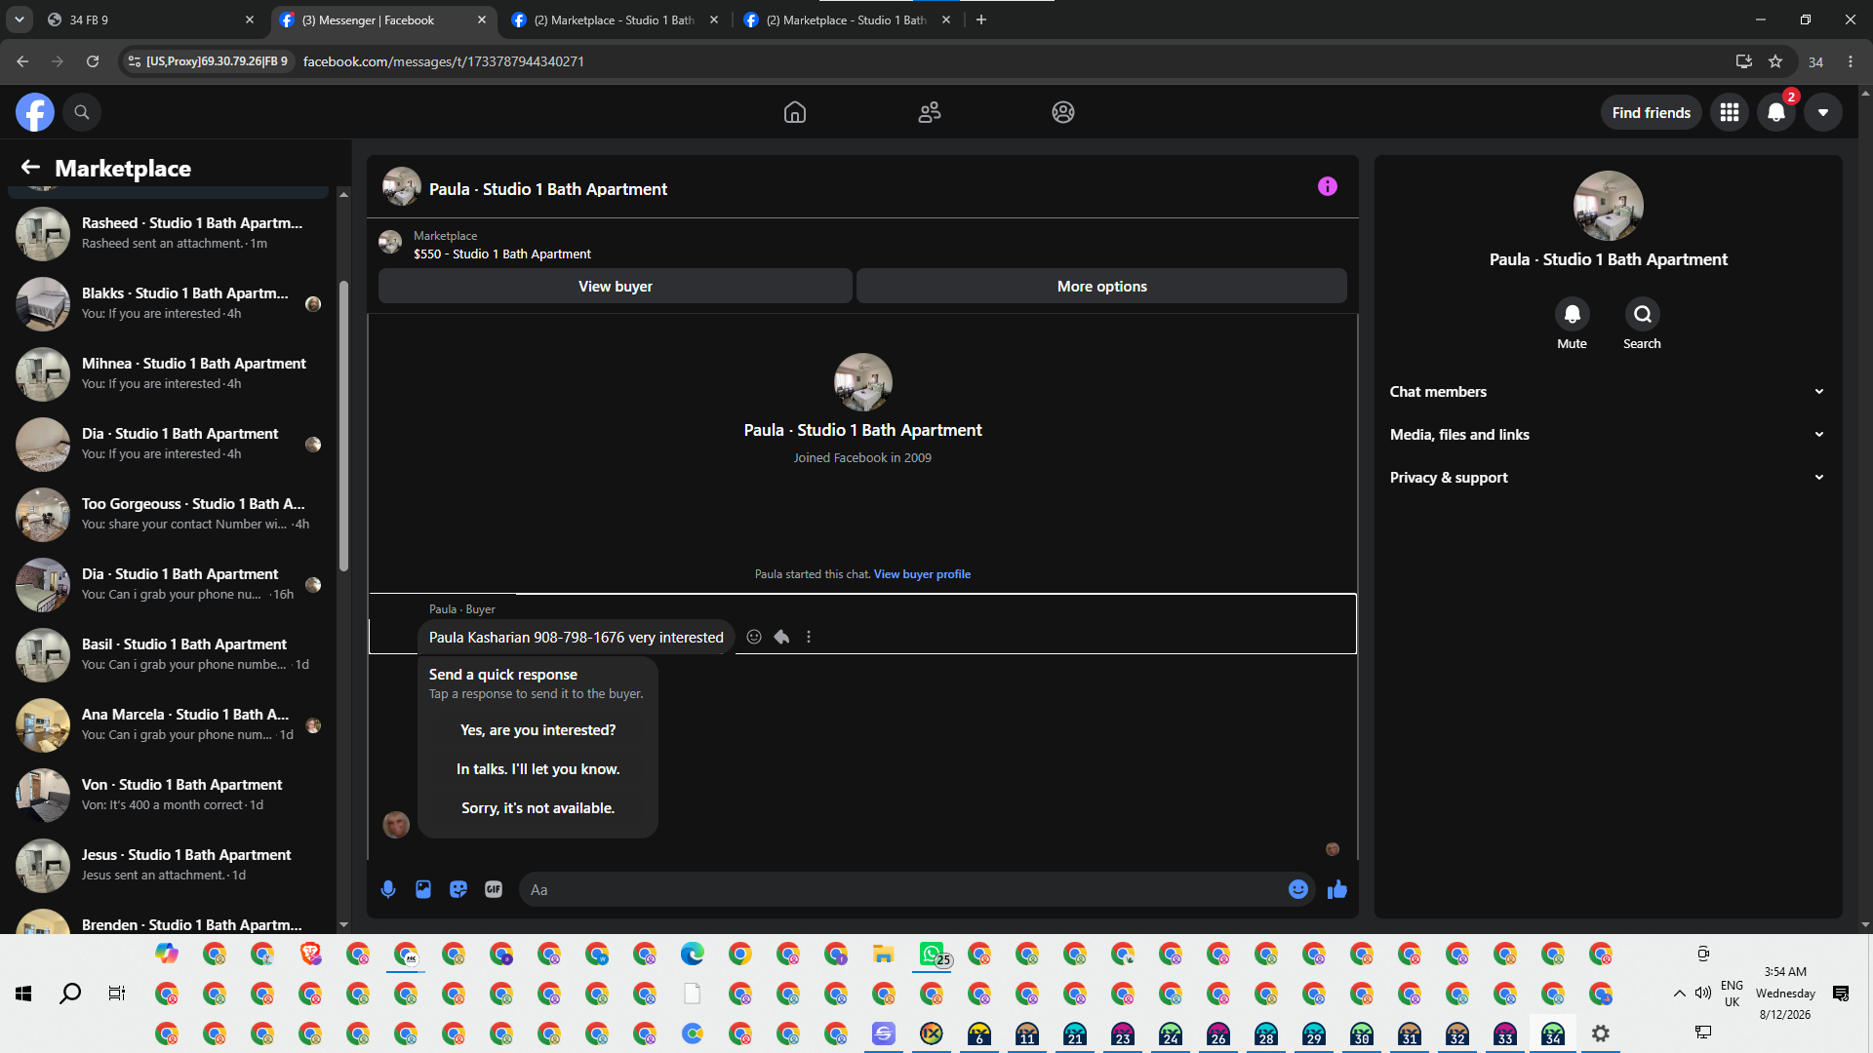Open the Friends icon in top navigation
The image size is (1873, 1053).
point(930,112)
